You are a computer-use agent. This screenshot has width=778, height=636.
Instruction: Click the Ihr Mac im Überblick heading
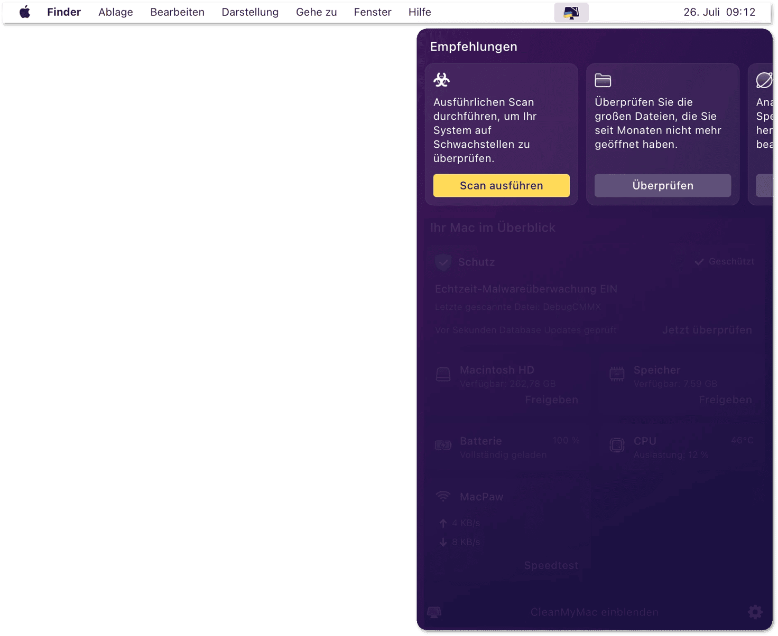coord(493,227)
